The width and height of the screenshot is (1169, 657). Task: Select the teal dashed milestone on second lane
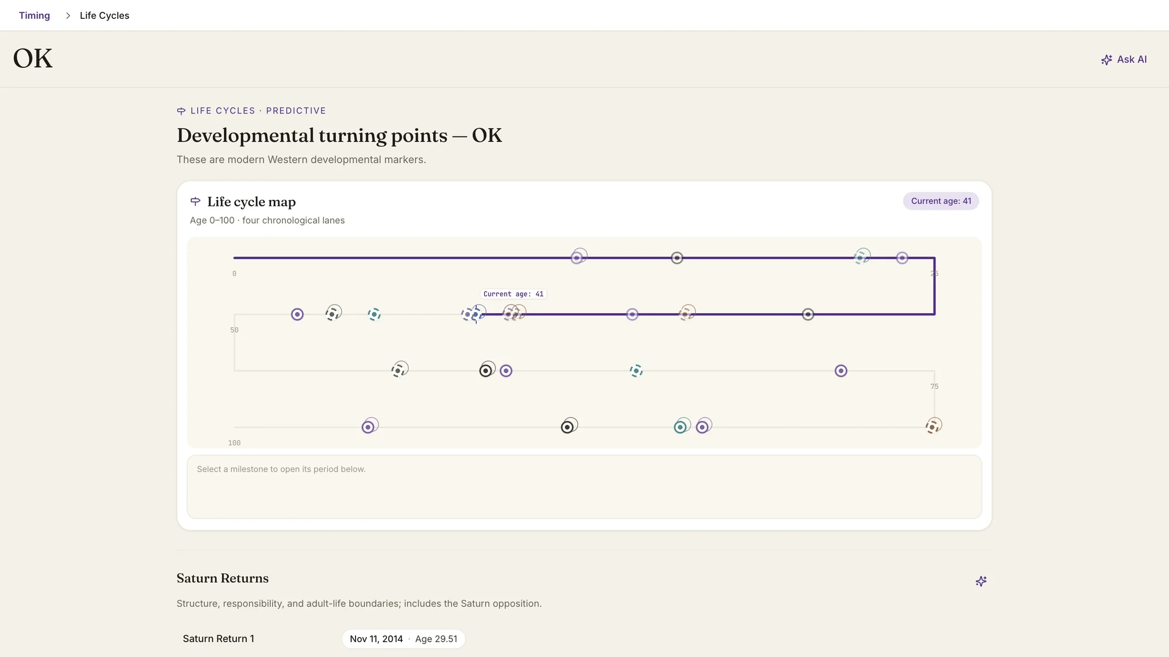[x=374, y=314]
